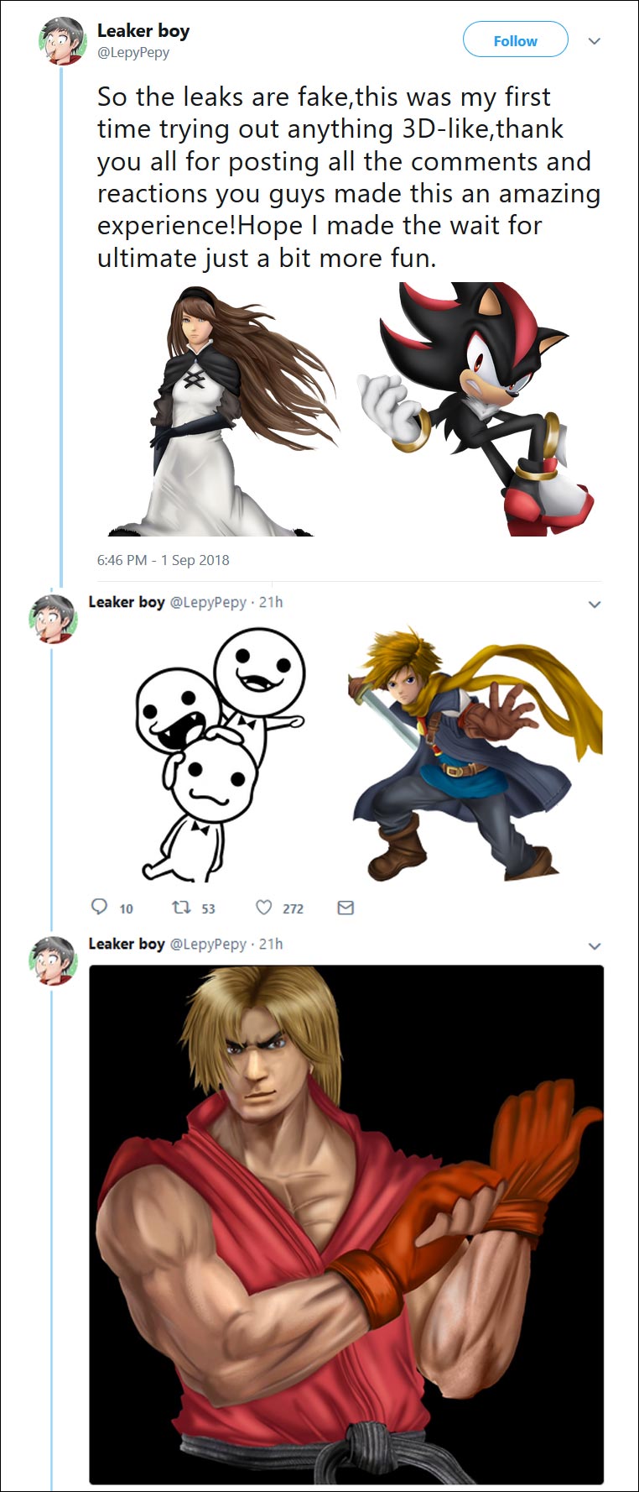The height and width of the screenshot is (1492, 639).
Task: Open the caret menu on the first tweet
Action: 594,39
